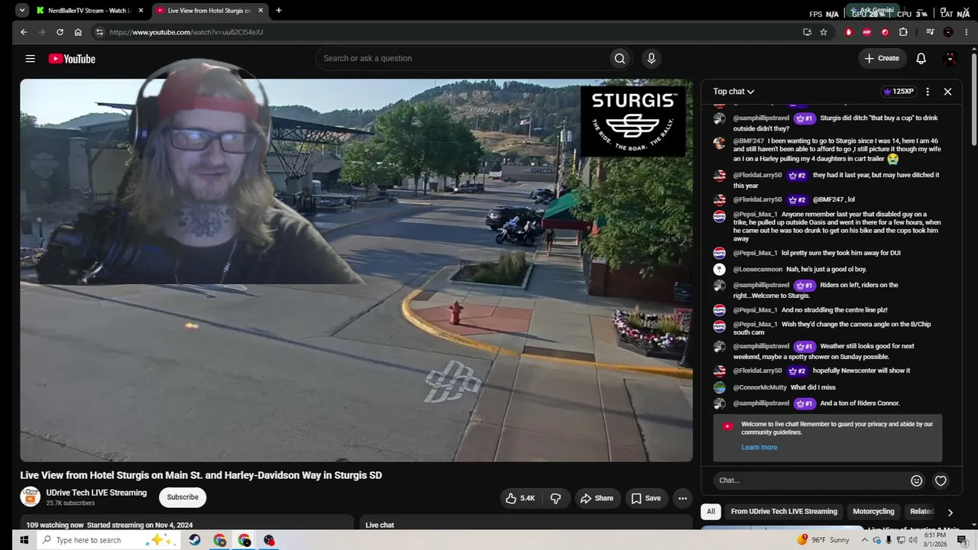Select the Live View from Hotel Sturgis tab
Image resolution: width=978 pixels, height=550 pixels.
pos(210,11)
